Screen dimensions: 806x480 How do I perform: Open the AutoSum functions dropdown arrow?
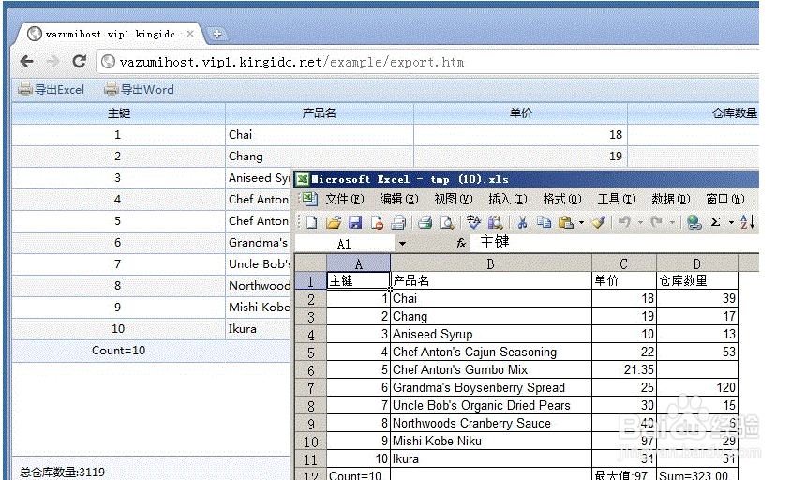(731, 222)
